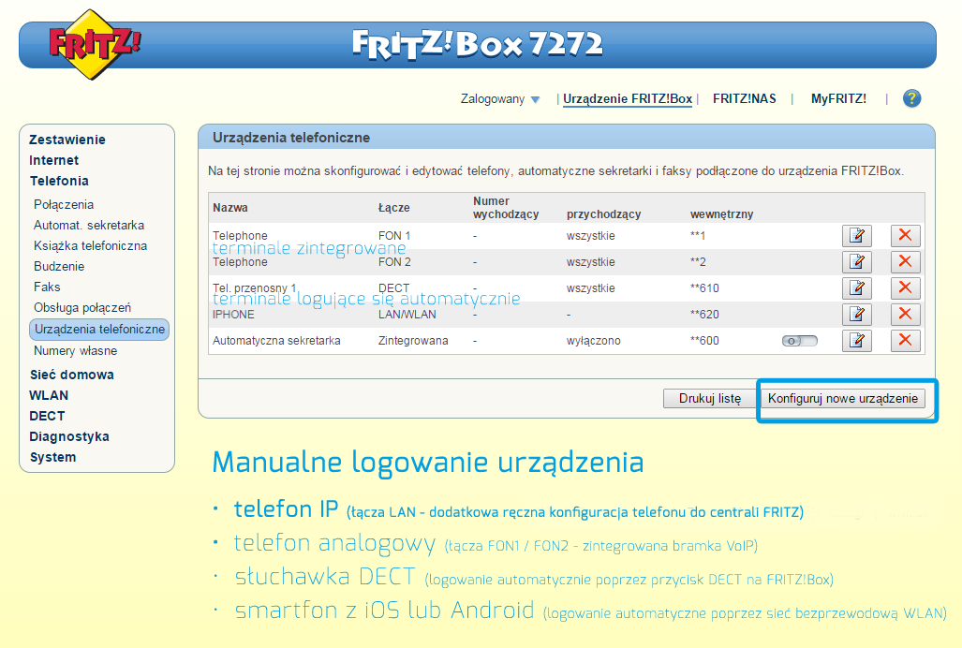Delete the IPHONE device
962x648 pixels.
point(904,315)
